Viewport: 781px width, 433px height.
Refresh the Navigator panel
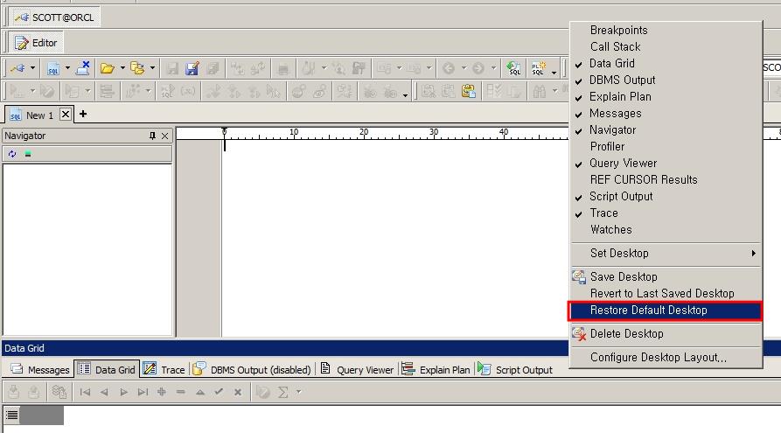point(12,154)
